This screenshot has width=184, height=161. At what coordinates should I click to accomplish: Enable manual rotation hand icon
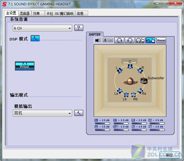[140, 40]
